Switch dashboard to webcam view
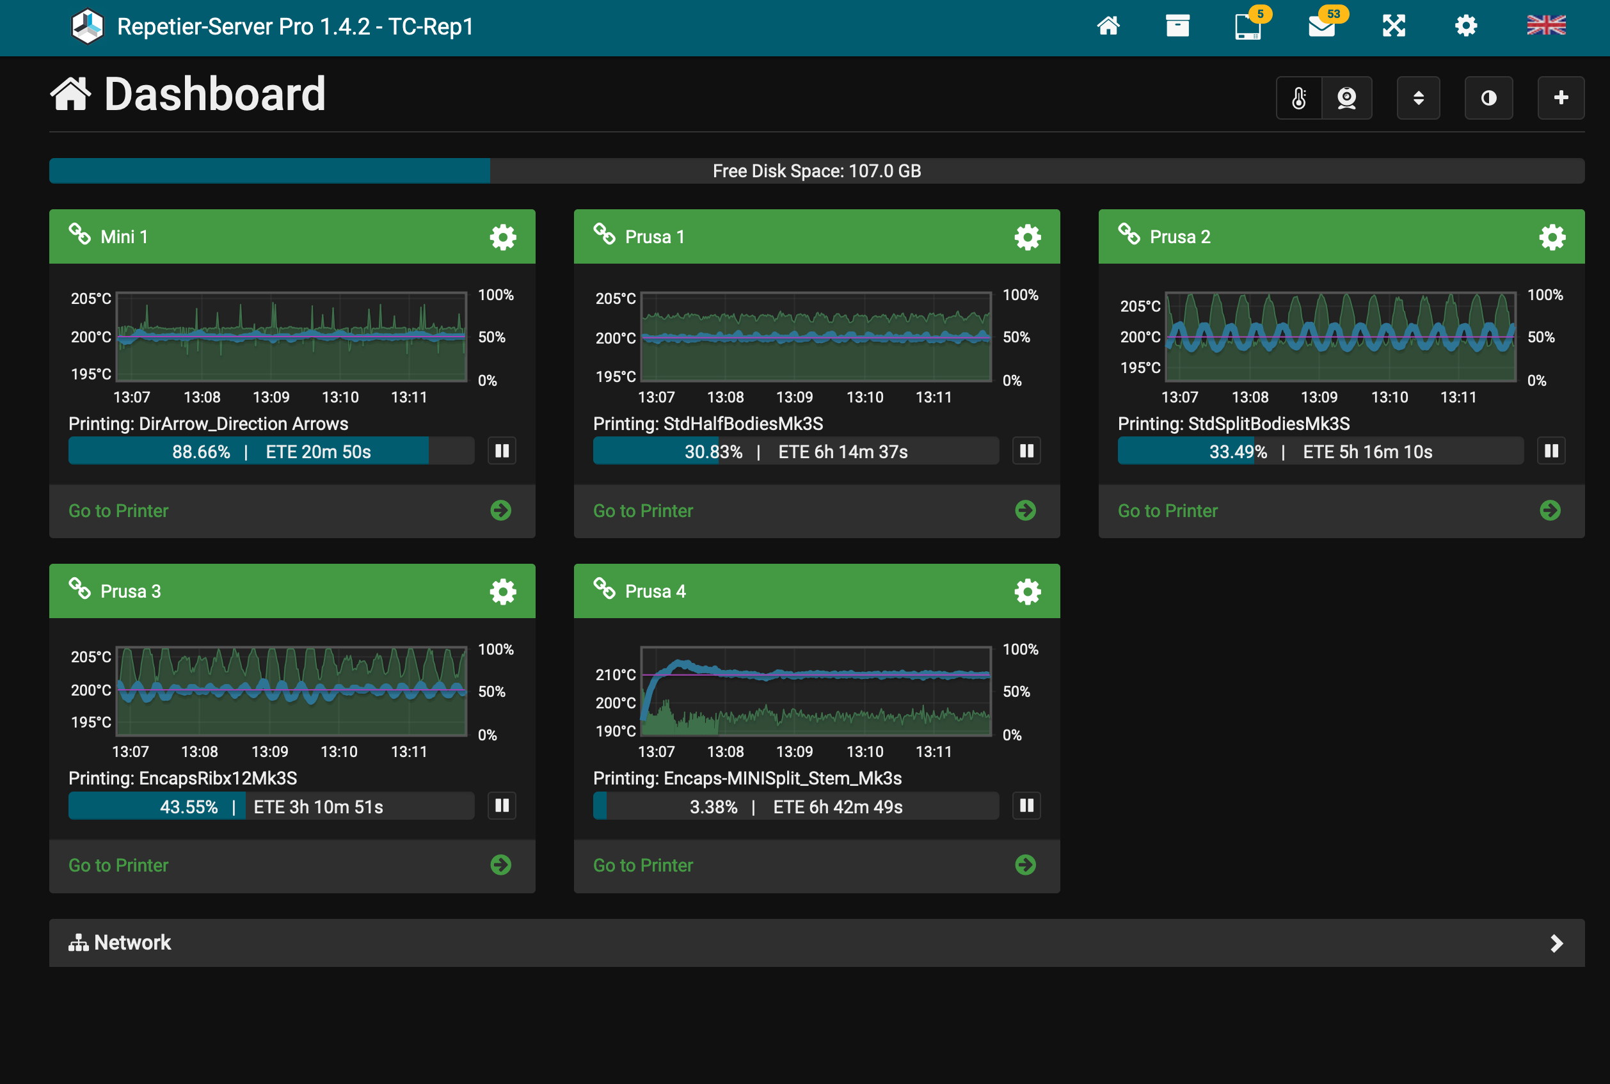 1346,98
